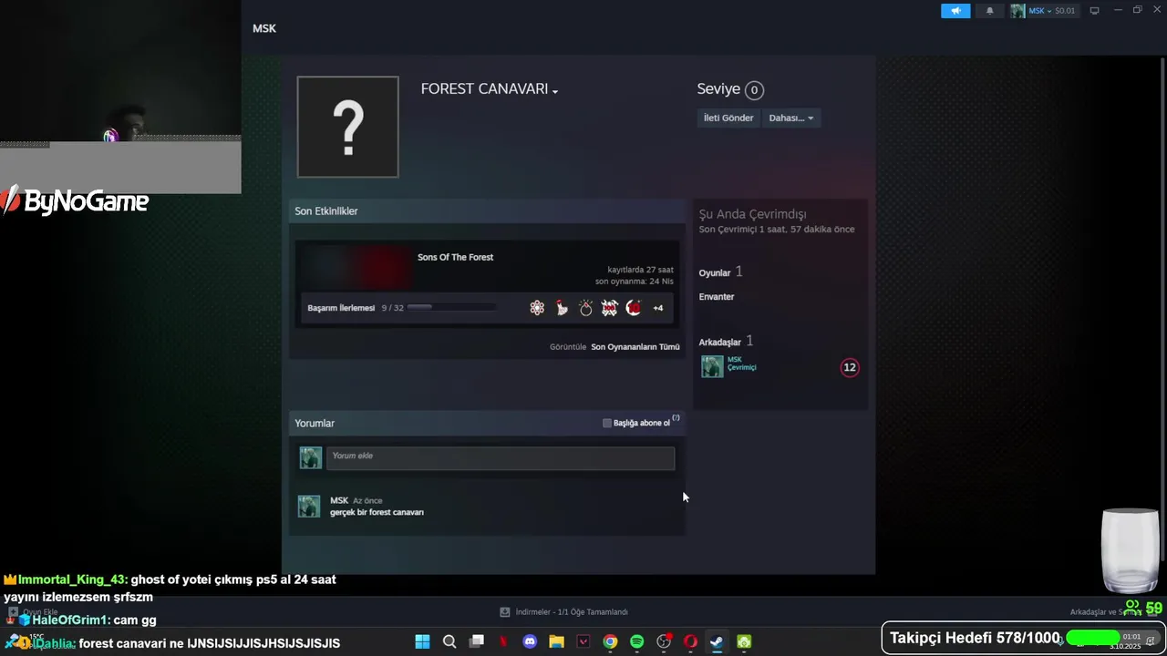Click MSK commenter avatar on comment
The height and width of the screenshot is (656, 1167).
tap(309, 507)
